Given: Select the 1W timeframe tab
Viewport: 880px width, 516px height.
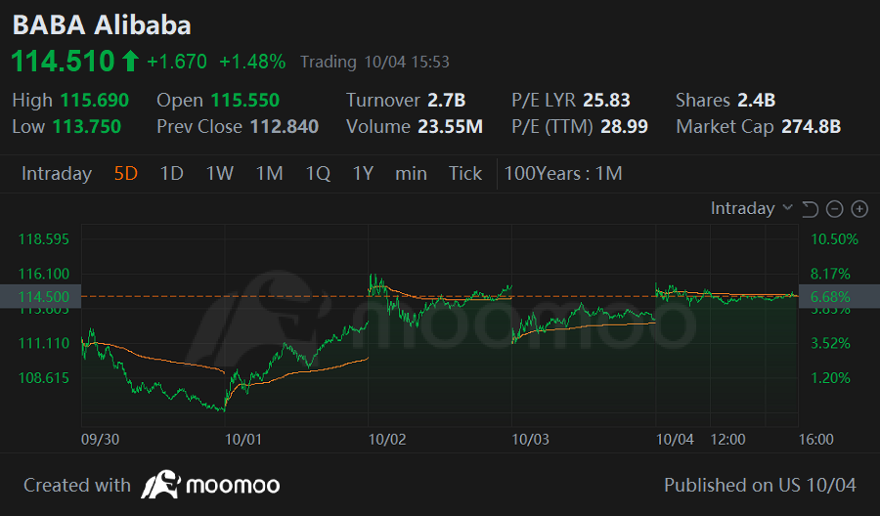Looking at the screenshot, I should (x=219, y=174).
